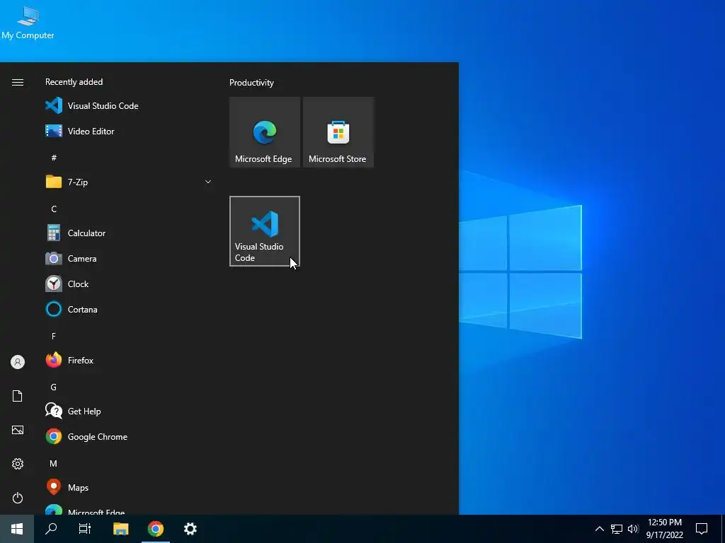Open the volume control in system tray

click(x=633, y=529)
